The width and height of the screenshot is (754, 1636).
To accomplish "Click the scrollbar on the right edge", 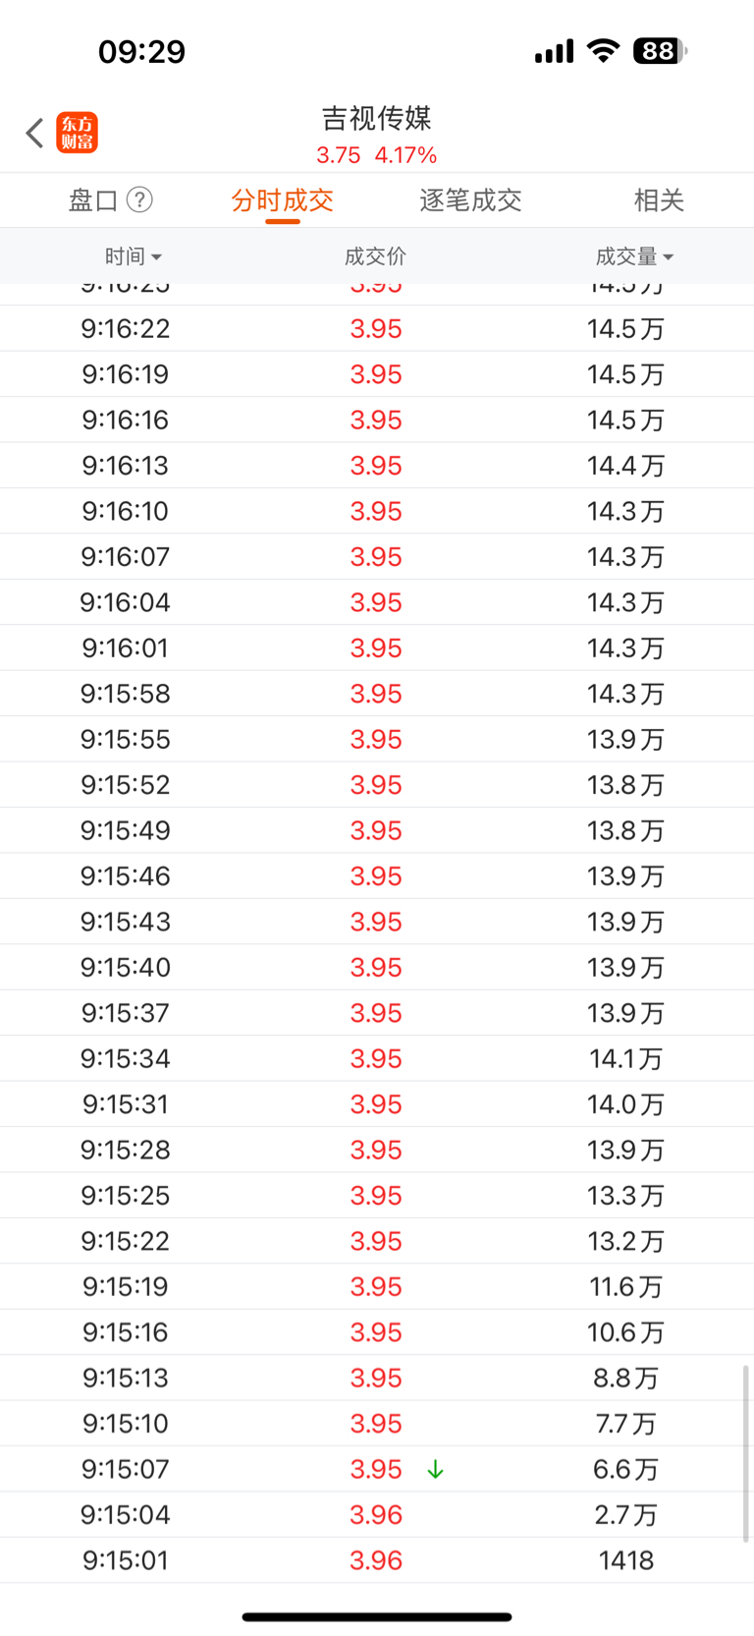I will [746, 1452].
